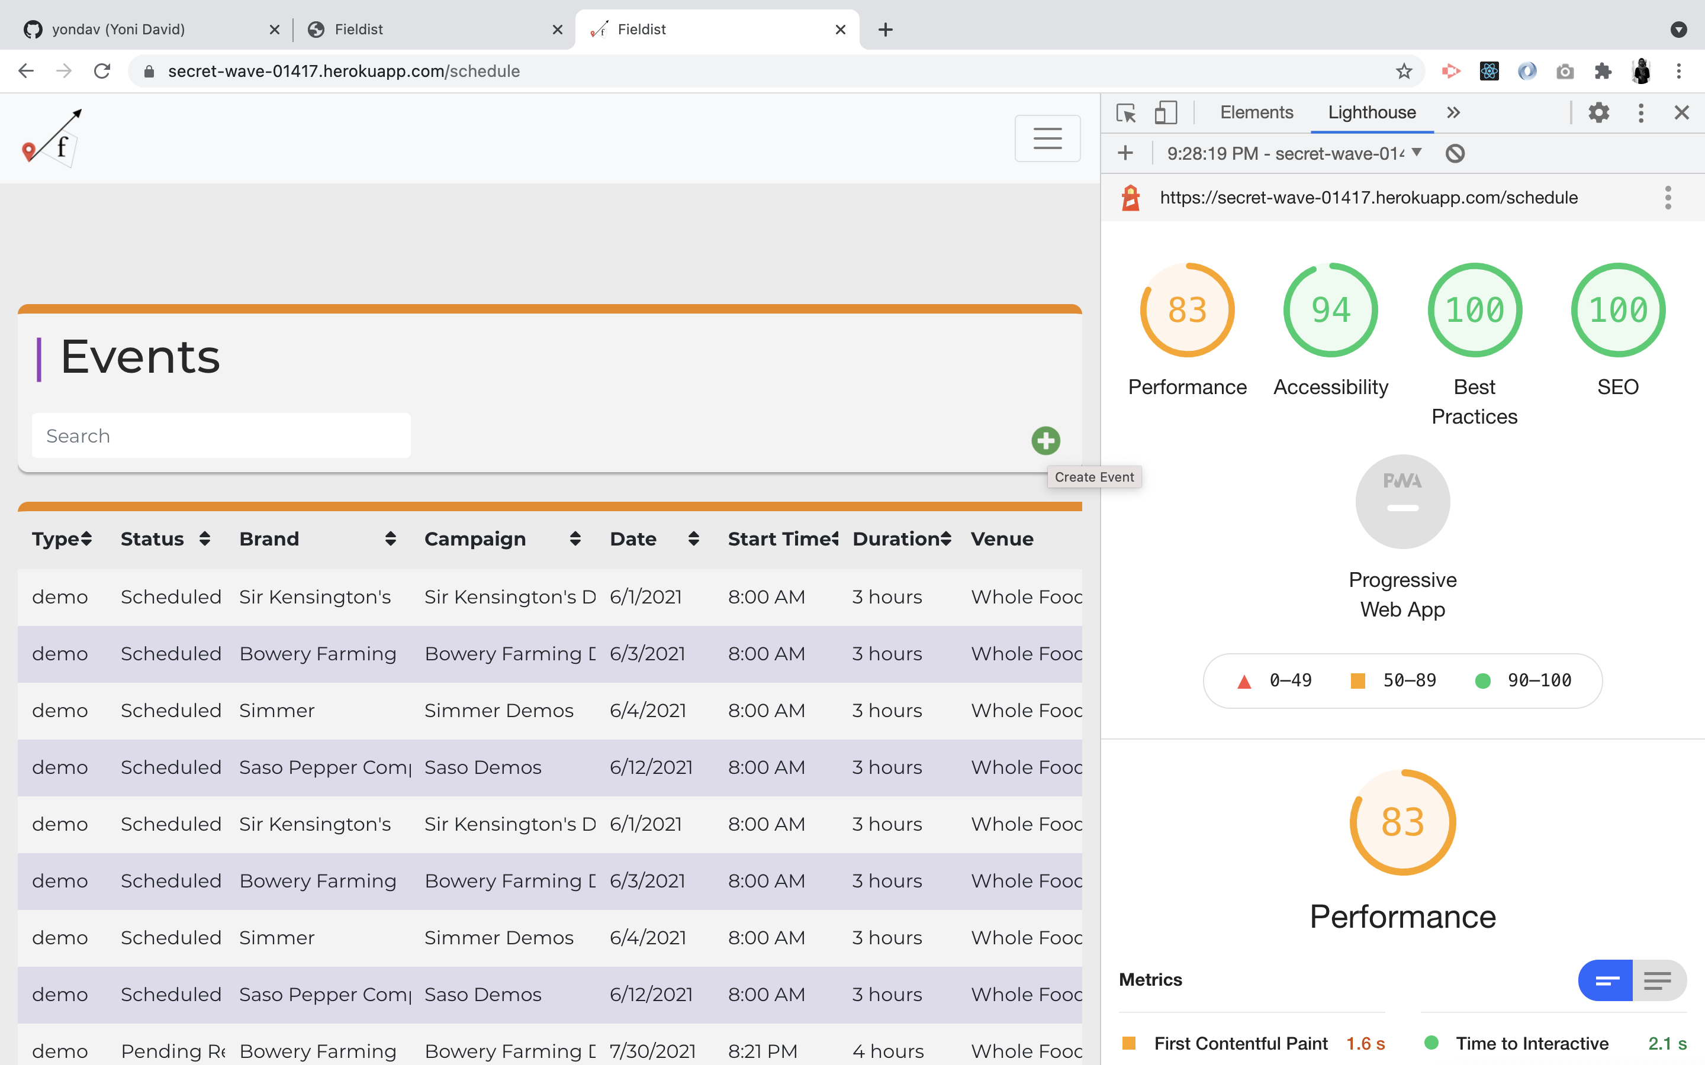Image resolution: width=1705 pixels, height=1065 pixels.
Task: Open the tab search dropdown arrow
Action: (x=1678, y=30)
